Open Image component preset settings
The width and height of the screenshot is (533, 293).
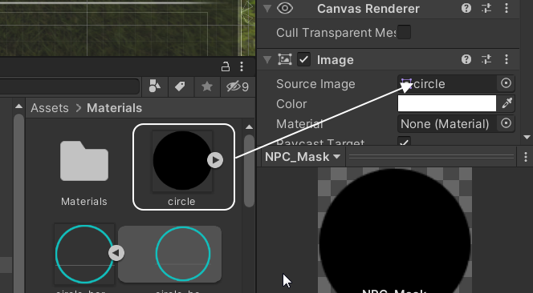pyautogui.click(x=486, y=60)
